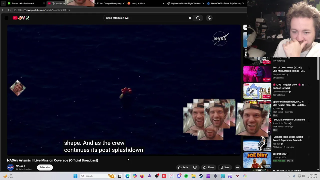This screenshot has height=180, width=320.
Task: Share the NASA video
Action: coord(208,167)
